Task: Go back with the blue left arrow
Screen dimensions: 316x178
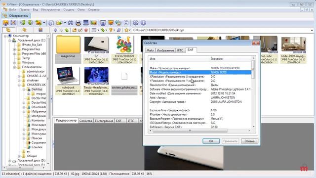Action: point(55,30)
